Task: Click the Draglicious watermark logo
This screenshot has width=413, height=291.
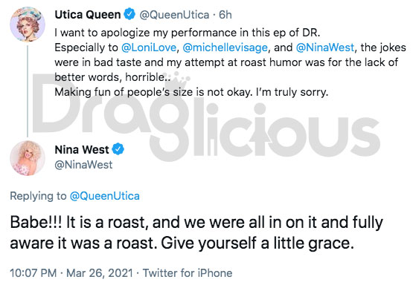Action: coord(206,117)
